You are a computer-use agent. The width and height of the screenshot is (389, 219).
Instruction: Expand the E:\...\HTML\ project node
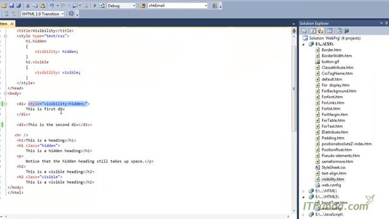tap(303, 191)
